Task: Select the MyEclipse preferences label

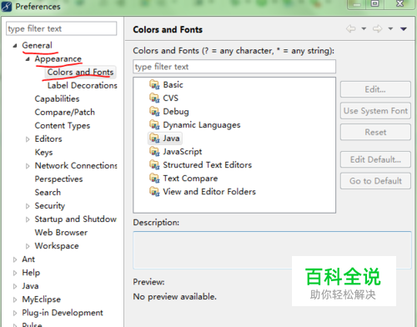Action: pos(42,299)
